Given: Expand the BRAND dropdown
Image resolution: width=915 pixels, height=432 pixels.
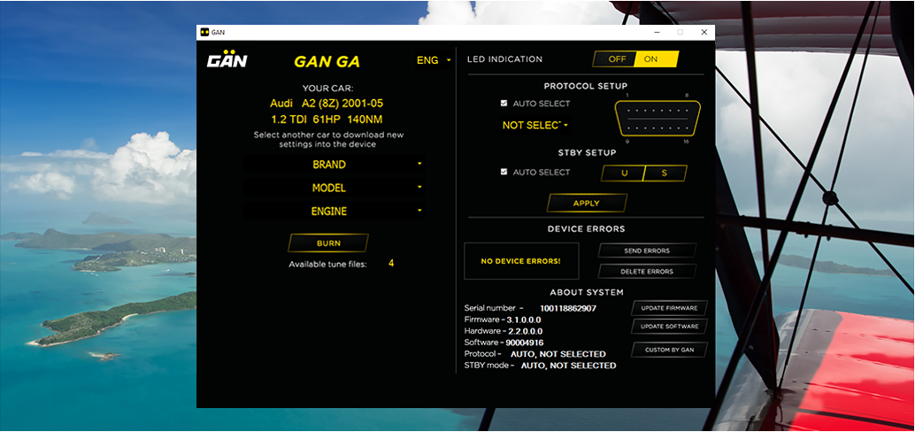Looking at the screenshot, I should click(x=334, y=165).
